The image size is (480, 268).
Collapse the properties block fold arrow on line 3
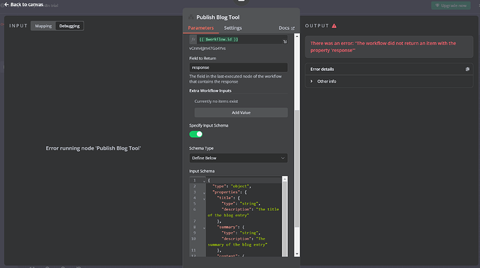[205, 193]
